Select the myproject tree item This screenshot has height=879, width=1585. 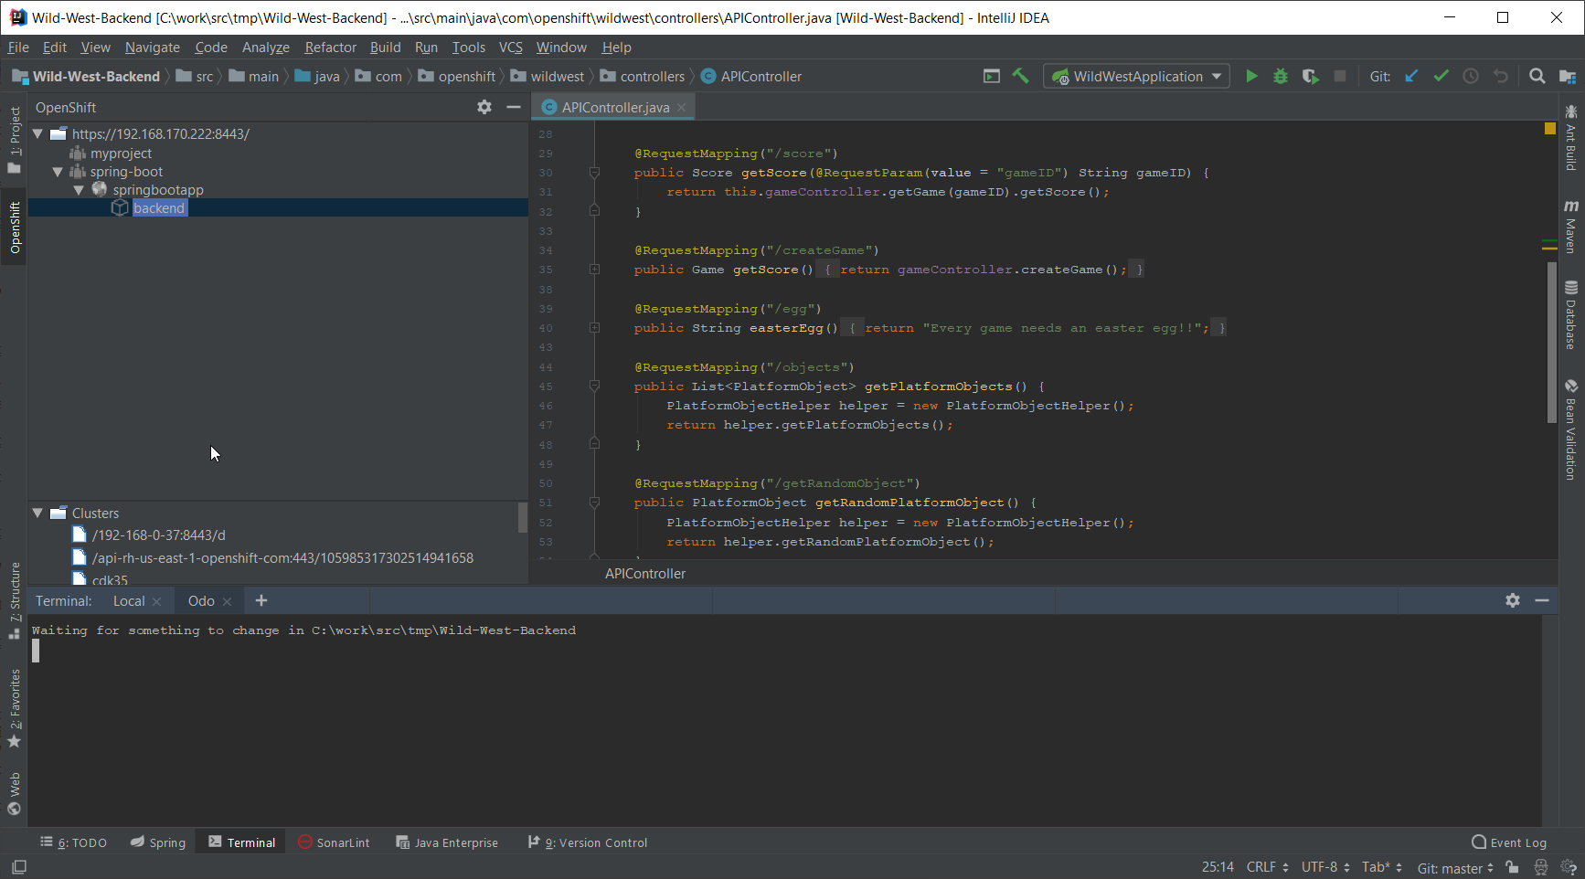[x=121, y=154]
